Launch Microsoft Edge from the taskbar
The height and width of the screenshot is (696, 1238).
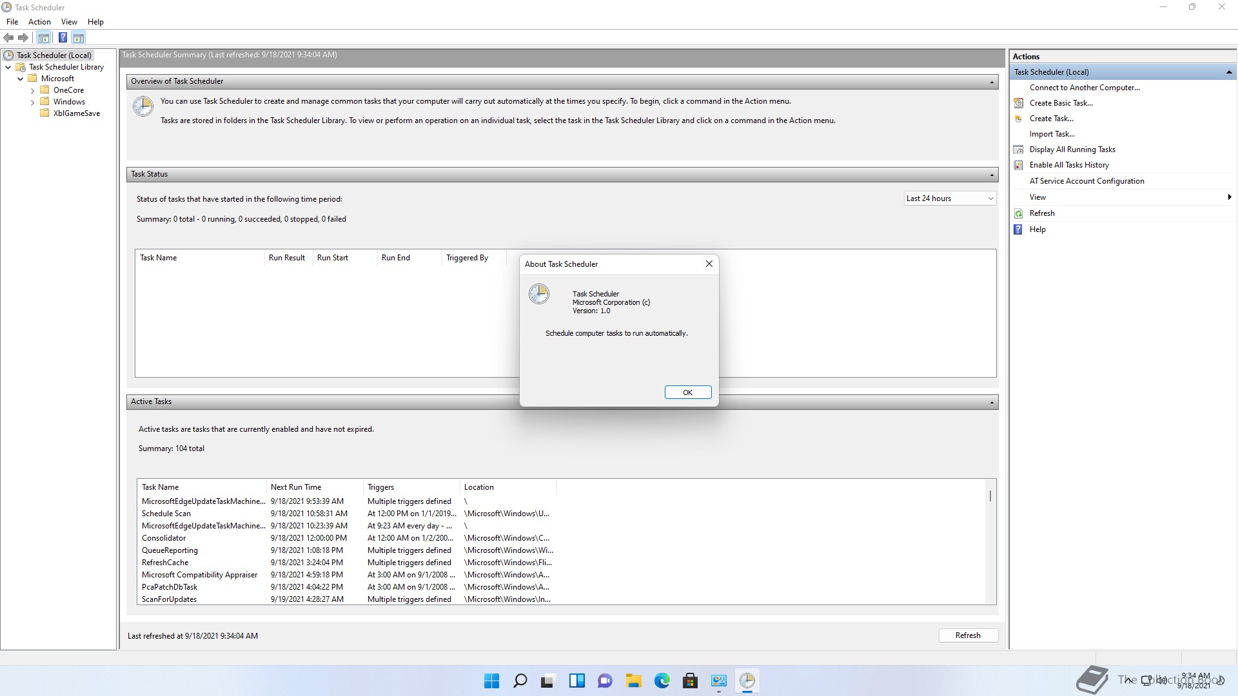(x=662, y=681)
